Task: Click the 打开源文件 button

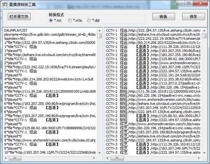Action: pos(20,17)
